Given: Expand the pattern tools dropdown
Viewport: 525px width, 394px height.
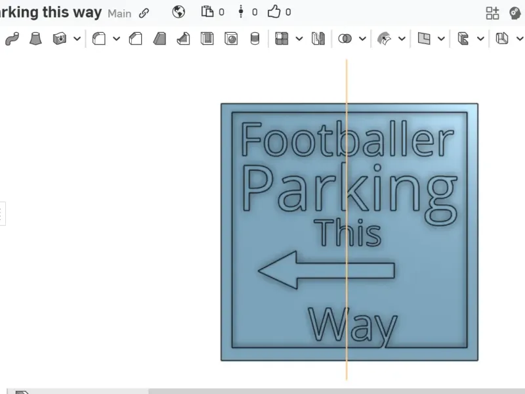Looking at the screenshot, I should [299, 39].
